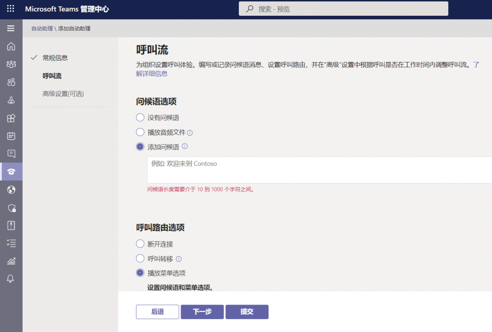The height and width of the screenshot is (332, 492).
Task: Select the 呼叫转移 radio button
Action: click(140, 258)
